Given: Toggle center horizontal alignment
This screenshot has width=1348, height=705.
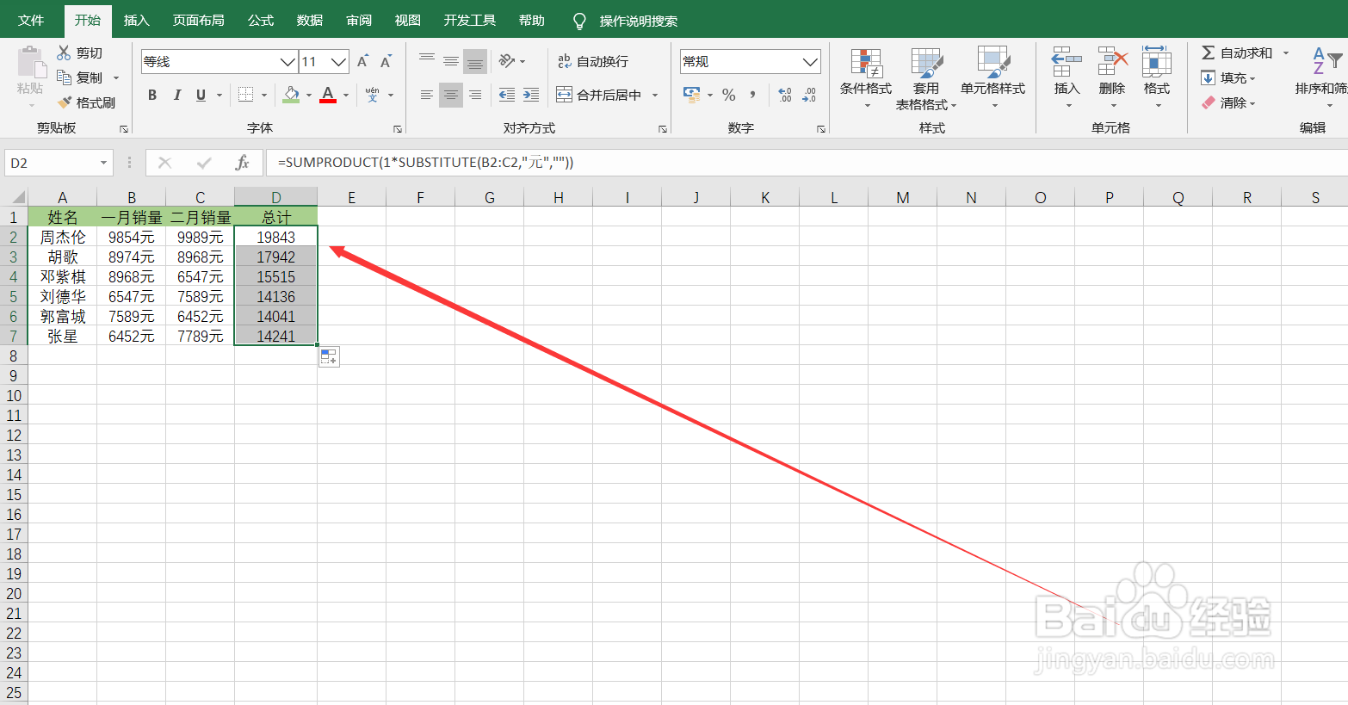Looking at the screenshot, I should [x=451, y=95].
